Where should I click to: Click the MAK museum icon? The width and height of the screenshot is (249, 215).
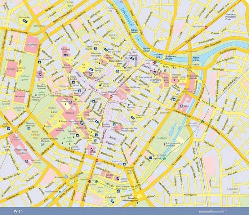click(181, 106)
